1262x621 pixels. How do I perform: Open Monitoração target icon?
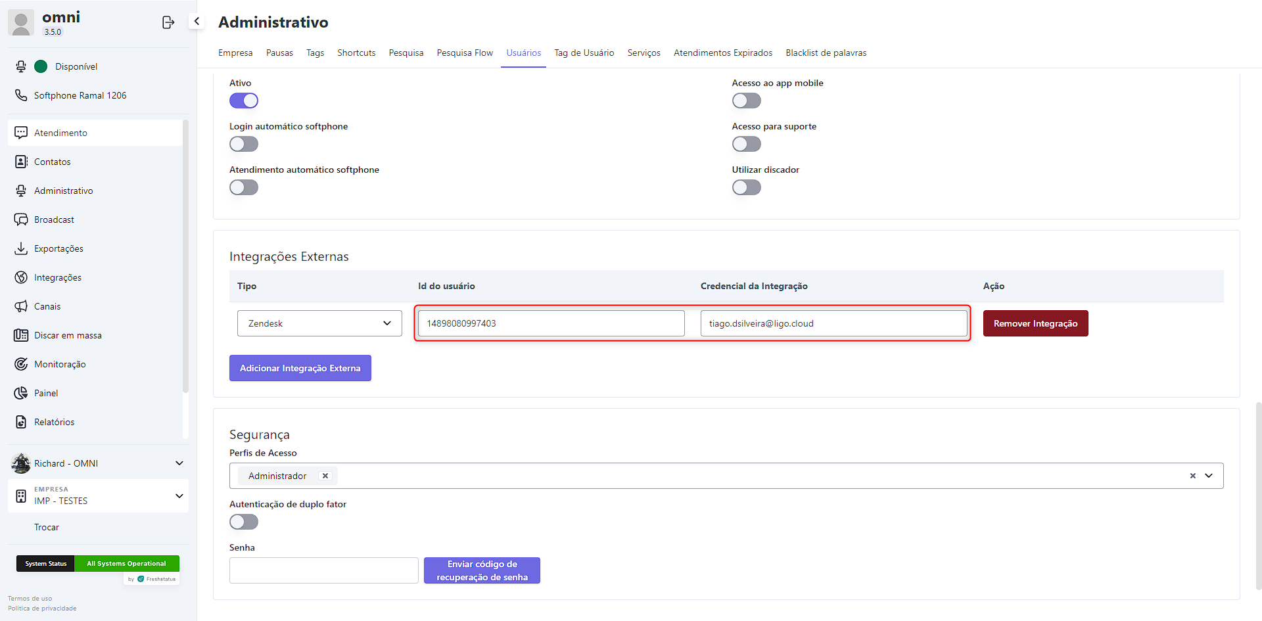point(21,364)
